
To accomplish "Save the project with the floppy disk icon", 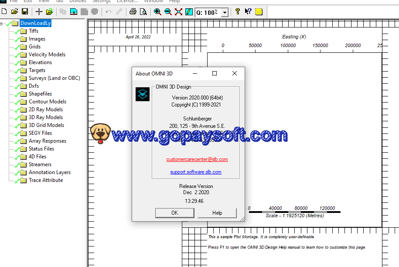I will point(25,11).
